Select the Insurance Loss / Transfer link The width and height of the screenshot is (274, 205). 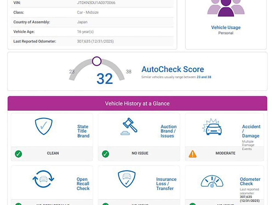166,184
